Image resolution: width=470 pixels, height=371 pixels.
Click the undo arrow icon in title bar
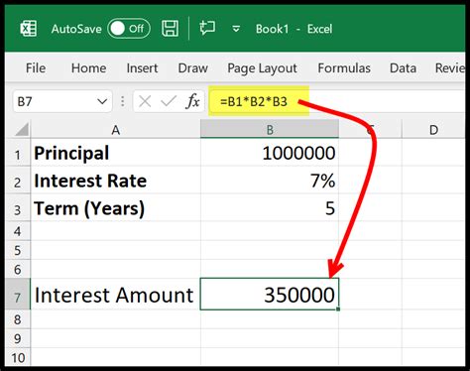[x=207, y=28]
